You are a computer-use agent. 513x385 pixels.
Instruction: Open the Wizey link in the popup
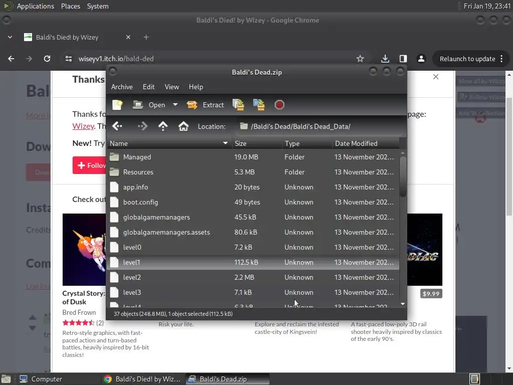(83, 126)
